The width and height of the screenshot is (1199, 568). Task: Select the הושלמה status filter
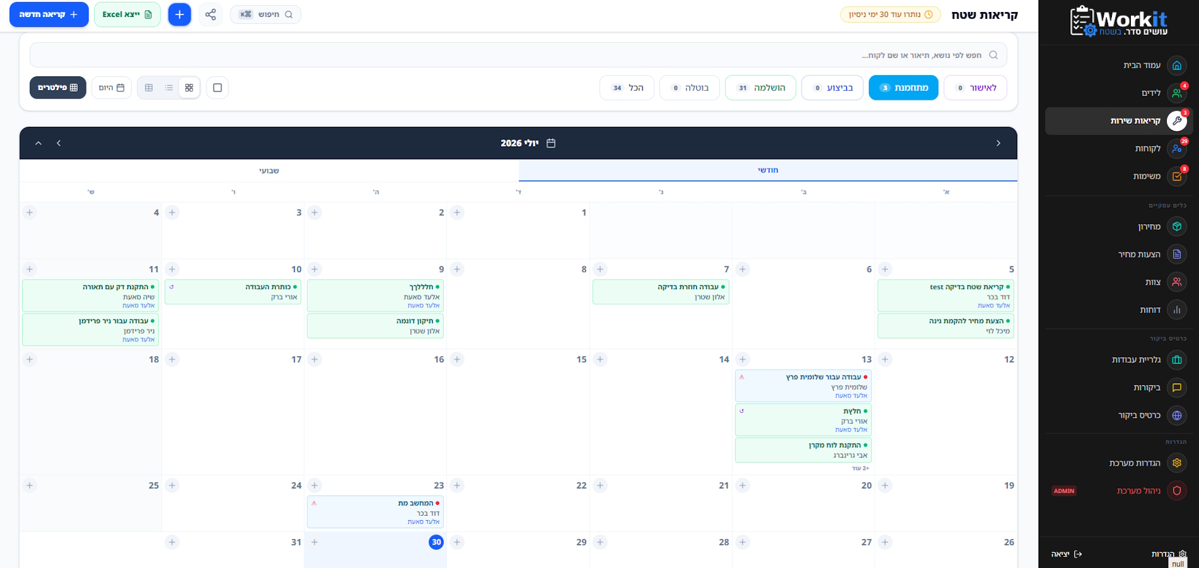tap(760, 88)
